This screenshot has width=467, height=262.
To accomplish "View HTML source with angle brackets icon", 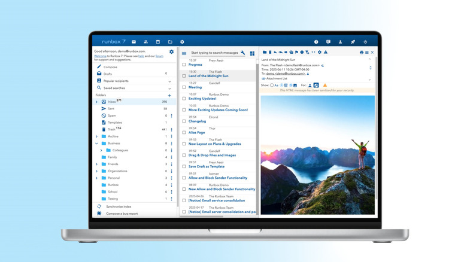I will click(x=313, y=52).
